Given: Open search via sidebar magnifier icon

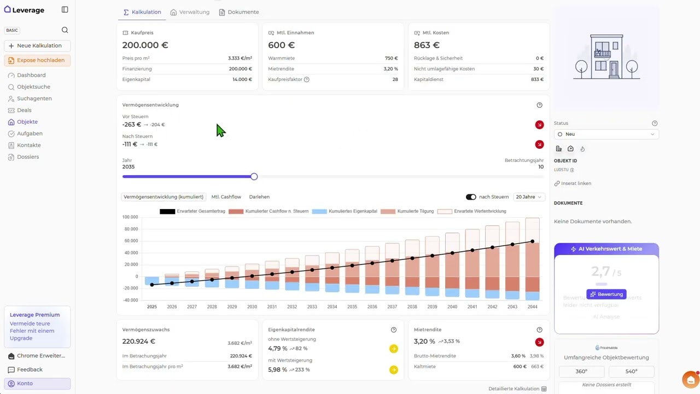Looking at the screenshot, I should [65, 30].
